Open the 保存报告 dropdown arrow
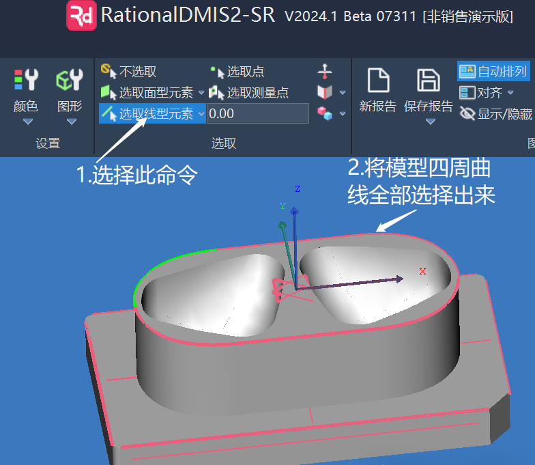 pyautogui.click(x=430, y=122)
